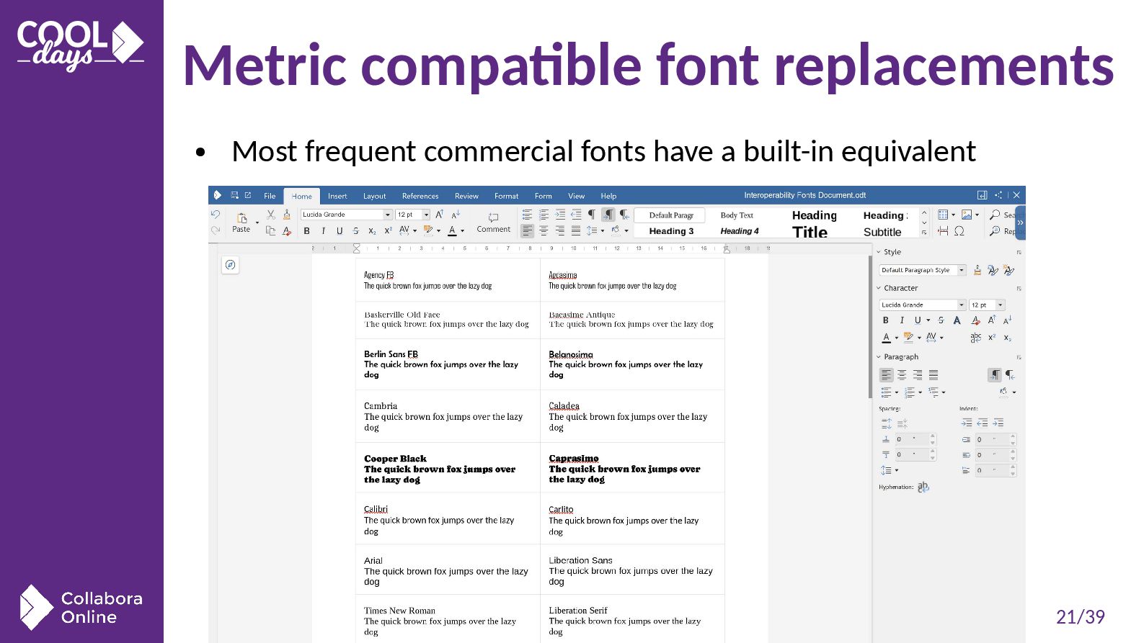Align text right using the toolbar icon
This screenshot has height=643, width=1144.
[x=560, y=231]
